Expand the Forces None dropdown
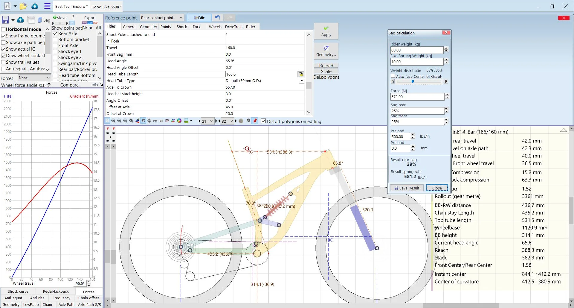Viewport: 574px width, 308px height. coord(34,78)
